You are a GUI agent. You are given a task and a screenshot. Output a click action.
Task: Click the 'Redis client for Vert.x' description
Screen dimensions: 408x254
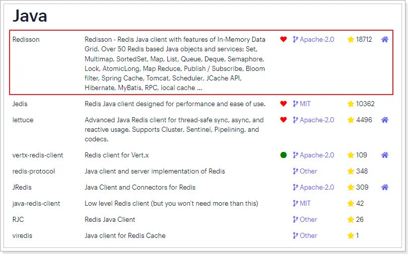(117, 155)
